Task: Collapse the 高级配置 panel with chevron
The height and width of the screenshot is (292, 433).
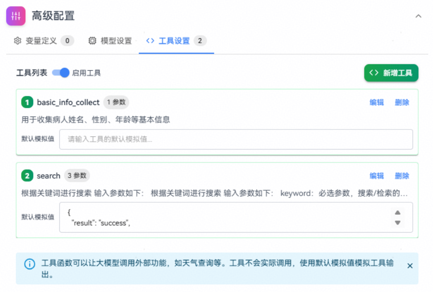Action: (418, 17)
